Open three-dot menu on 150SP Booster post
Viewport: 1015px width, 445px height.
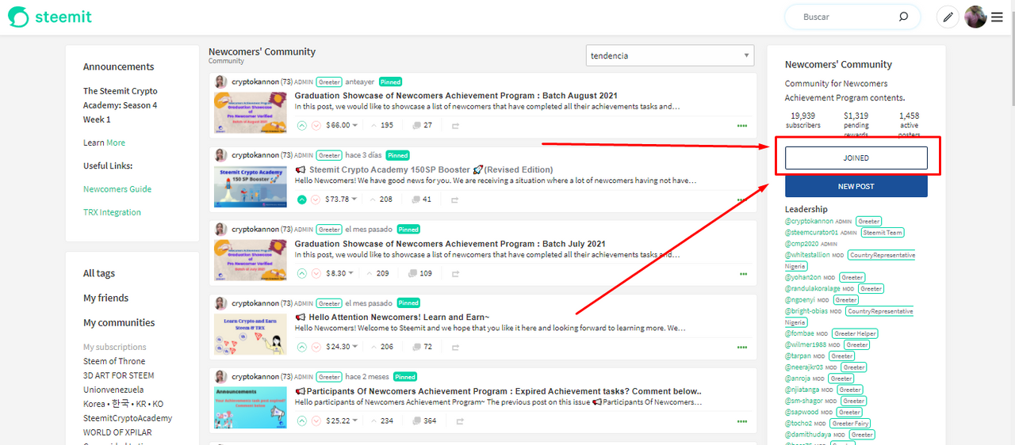click(x=742, y=200)
